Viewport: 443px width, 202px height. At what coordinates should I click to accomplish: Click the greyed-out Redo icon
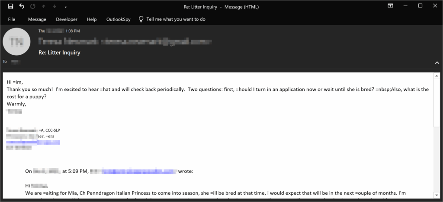click(33, 6)
